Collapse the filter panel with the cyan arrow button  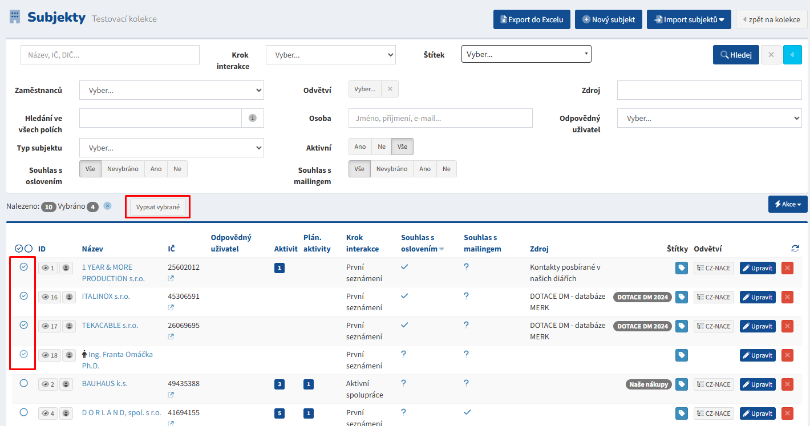pyautogui.click(x=792, y=55)
